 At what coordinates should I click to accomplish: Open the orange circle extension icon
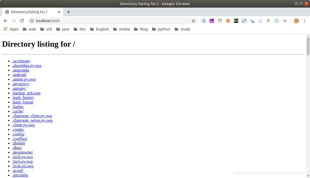[228, 21]
